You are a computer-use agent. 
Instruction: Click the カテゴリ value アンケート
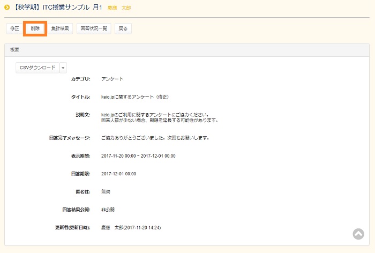(112, 79)
